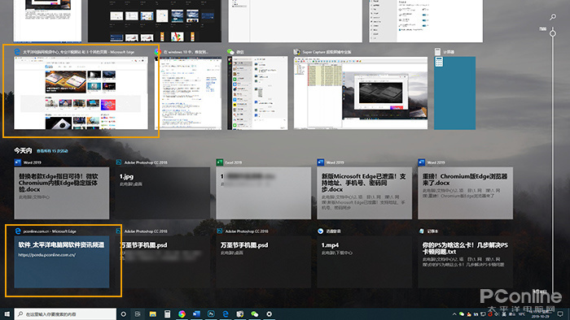The height and width of the screenshot is (320, 570).
Task: Open '你的PS为啥这么卡' Notepad activity card
Action: coord(465,262)
